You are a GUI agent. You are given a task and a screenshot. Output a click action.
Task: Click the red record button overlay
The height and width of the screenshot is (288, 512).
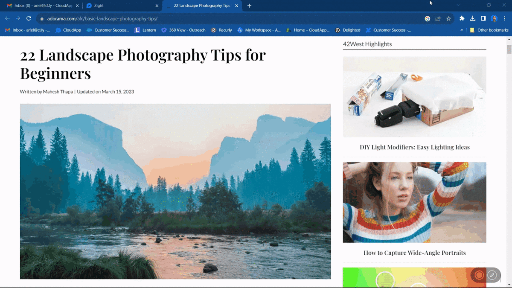pyautogui.click(x=479, y=275)
